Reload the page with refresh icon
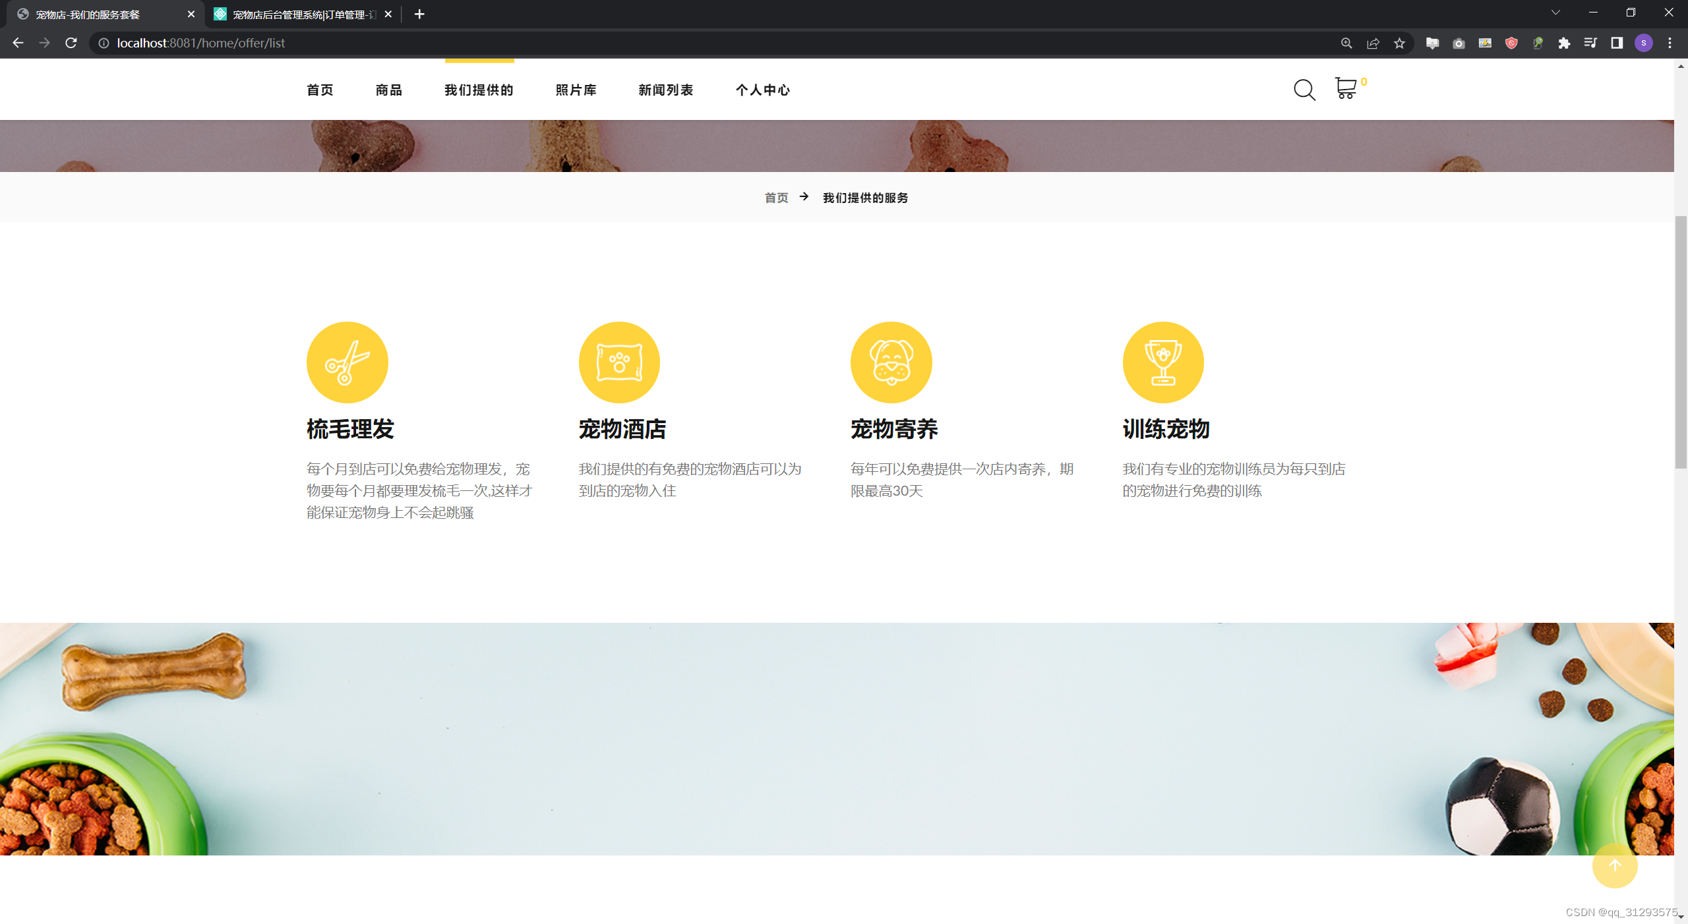The width and height of the screenshot is (1688, 924). (71, 43)
